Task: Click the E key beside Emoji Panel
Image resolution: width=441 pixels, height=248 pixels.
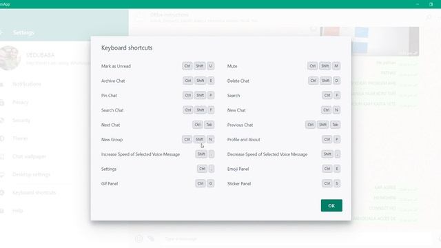Action: (x=337, y=169)
